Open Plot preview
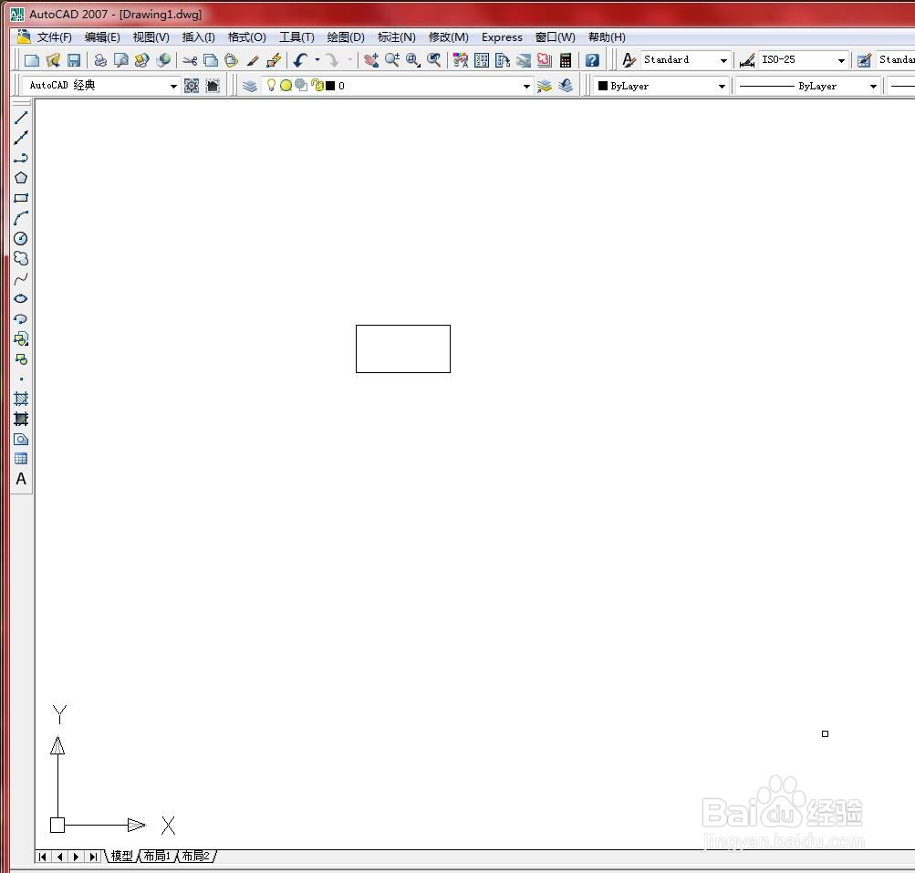The width and height of the screenshot is (915, 873). click(x=121, y=60)
